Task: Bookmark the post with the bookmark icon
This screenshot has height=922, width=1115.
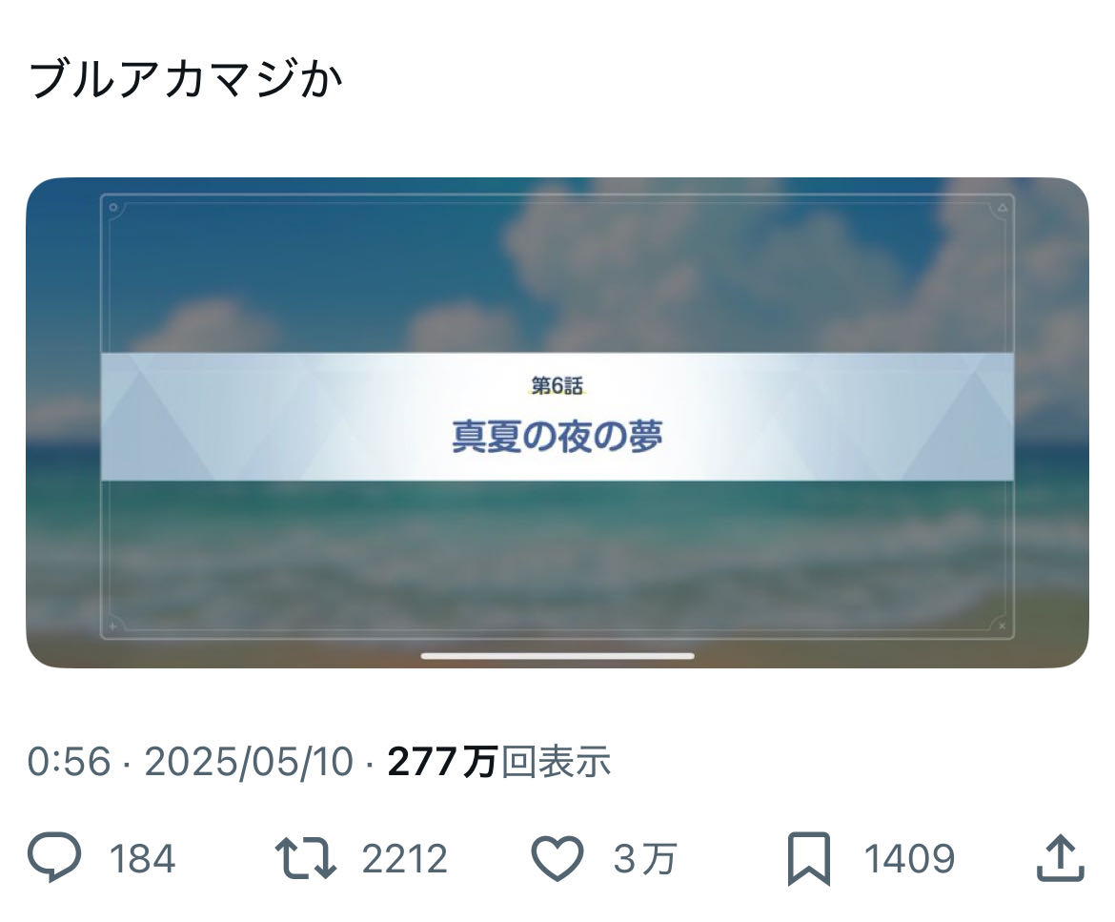Action: (x=809, y=859)
